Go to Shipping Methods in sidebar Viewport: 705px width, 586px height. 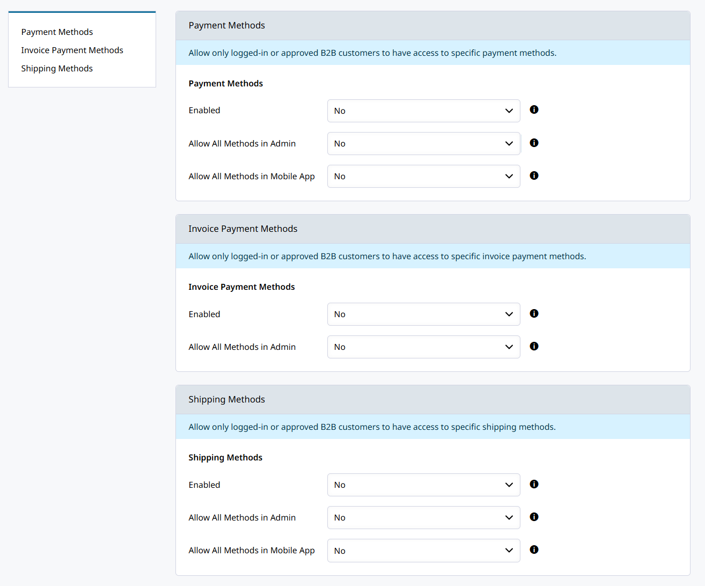(57, 68)
